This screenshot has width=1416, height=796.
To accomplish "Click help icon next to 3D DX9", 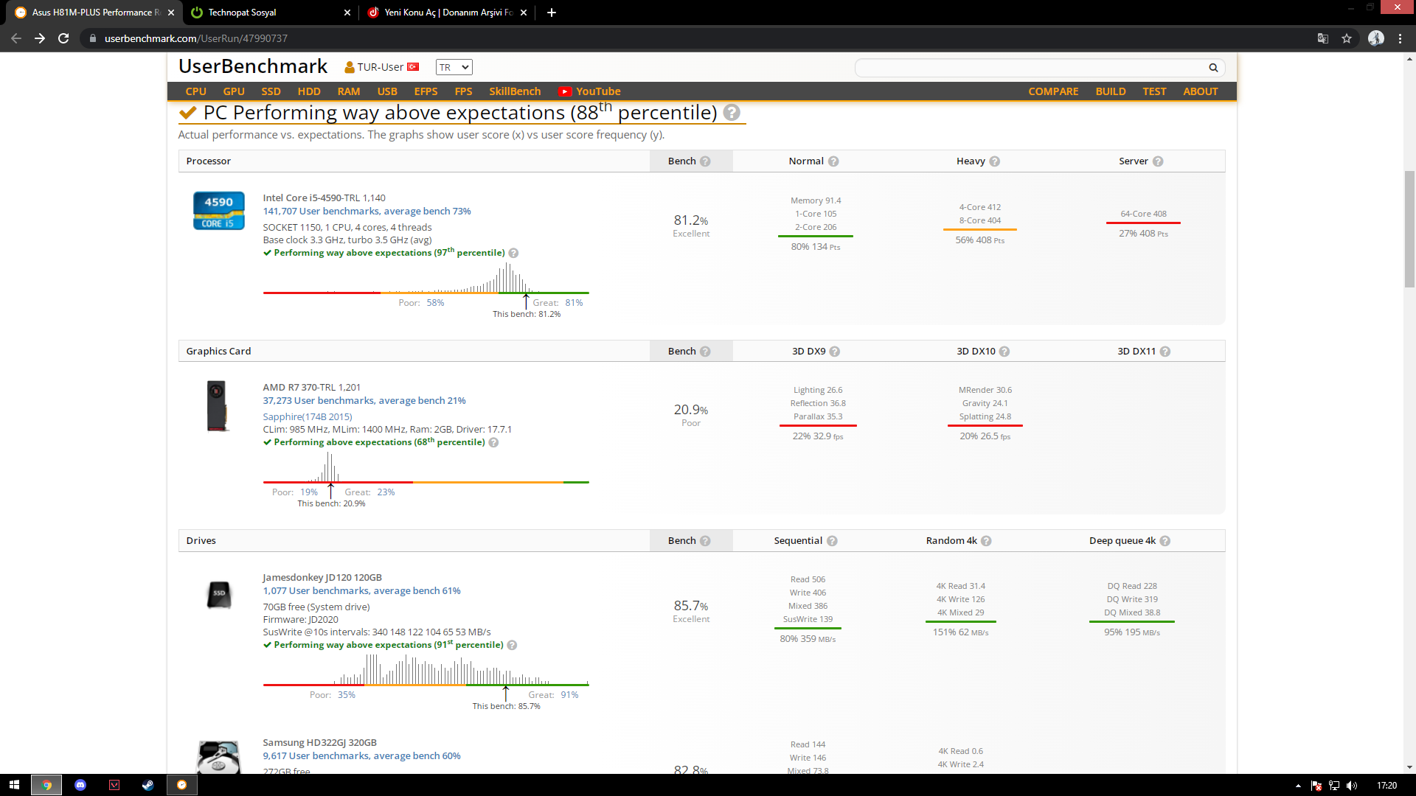I will click(834, 352).
